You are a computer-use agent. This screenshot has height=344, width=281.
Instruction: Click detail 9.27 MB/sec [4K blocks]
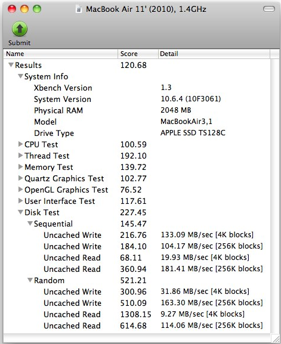click(202, 314)
